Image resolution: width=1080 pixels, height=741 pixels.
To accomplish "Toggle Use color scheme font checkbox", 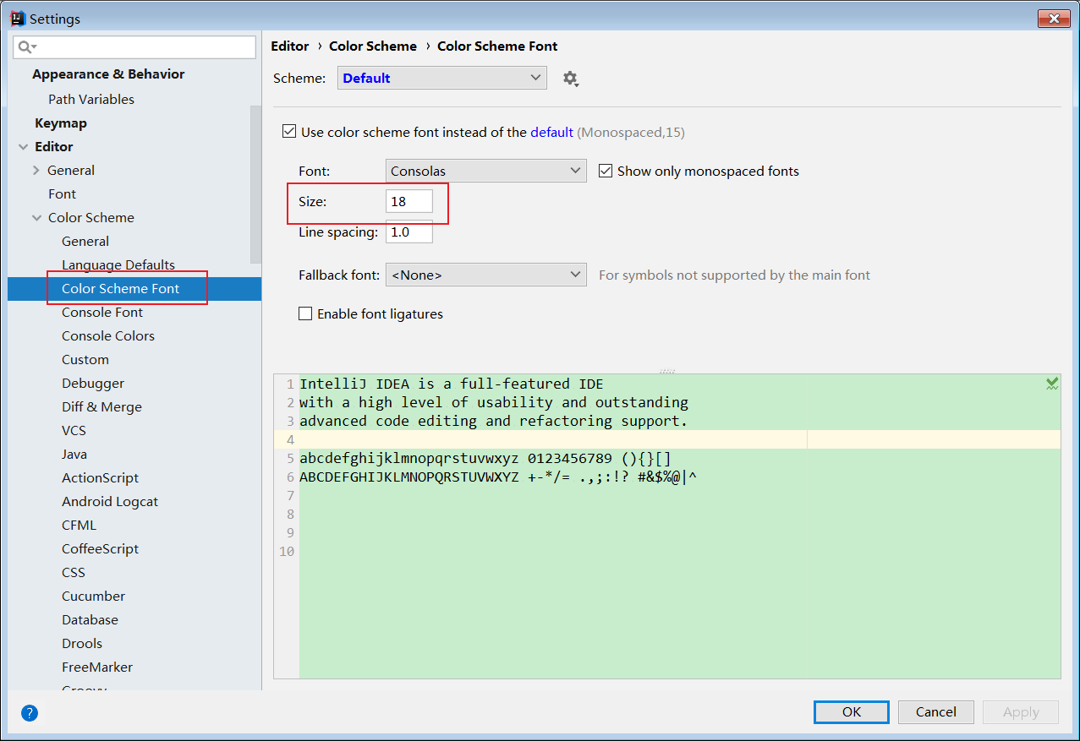I will pyautogui.click(x=289, y=132).
